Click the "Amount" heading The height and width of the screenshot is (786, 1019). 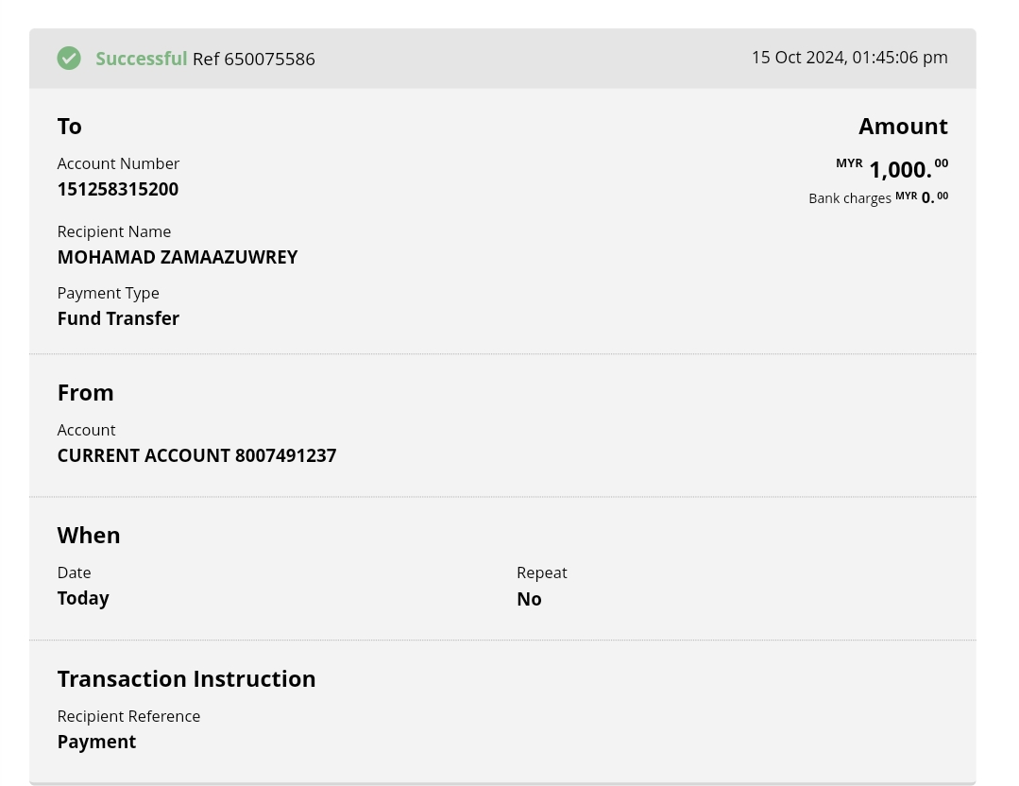[903, 126]
